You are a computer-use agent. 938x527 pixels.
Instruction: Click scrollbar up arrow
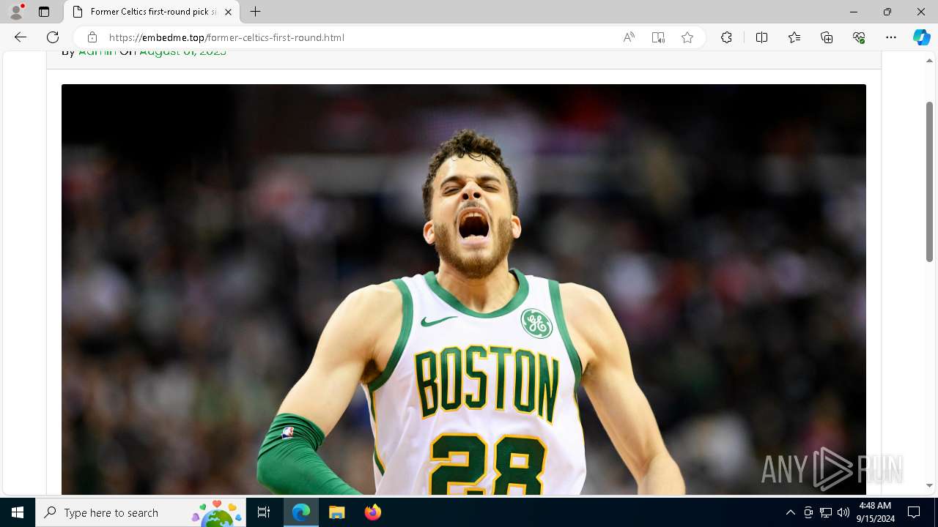pos(929,61)
